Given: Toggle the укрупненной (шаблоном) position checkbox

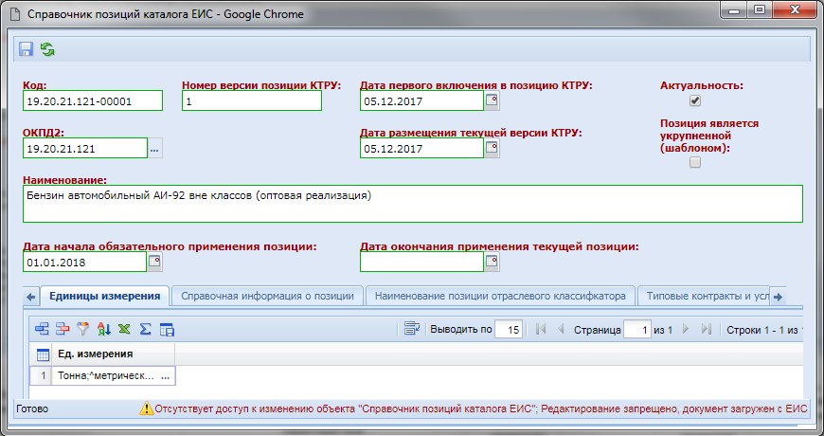Looking at the screenshot, I should click(695, 163).
